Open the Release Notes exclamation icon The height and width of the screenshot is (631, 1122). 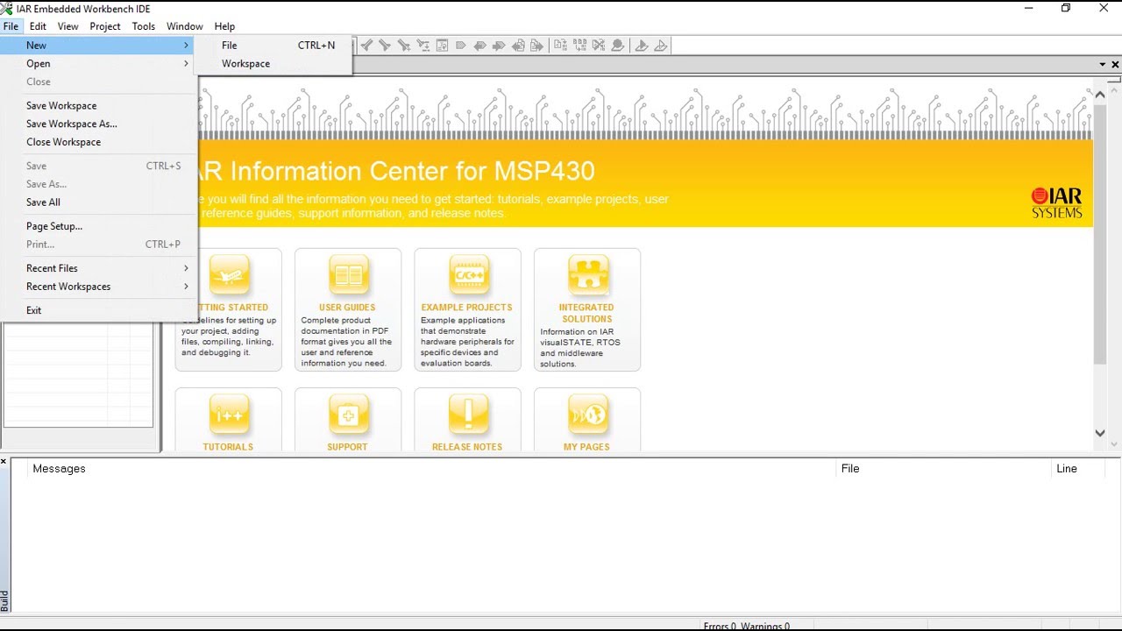[x=467, y=415]
